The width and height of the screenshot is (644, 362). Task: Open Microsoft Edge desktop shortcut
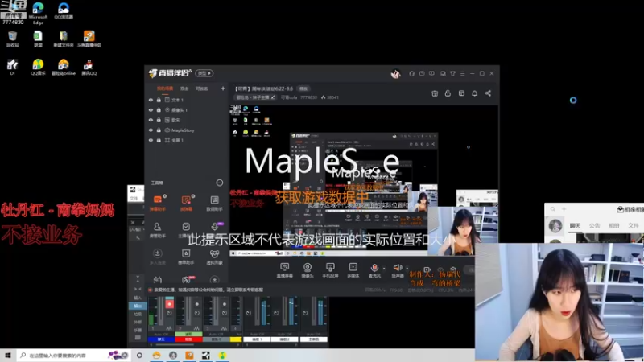(x=38, y=13)
